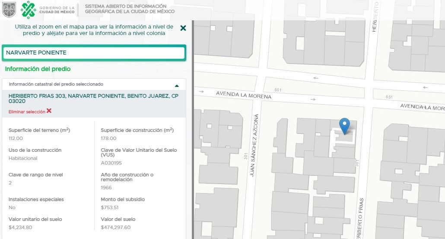Click Eliminar selección link

[27, 112]
